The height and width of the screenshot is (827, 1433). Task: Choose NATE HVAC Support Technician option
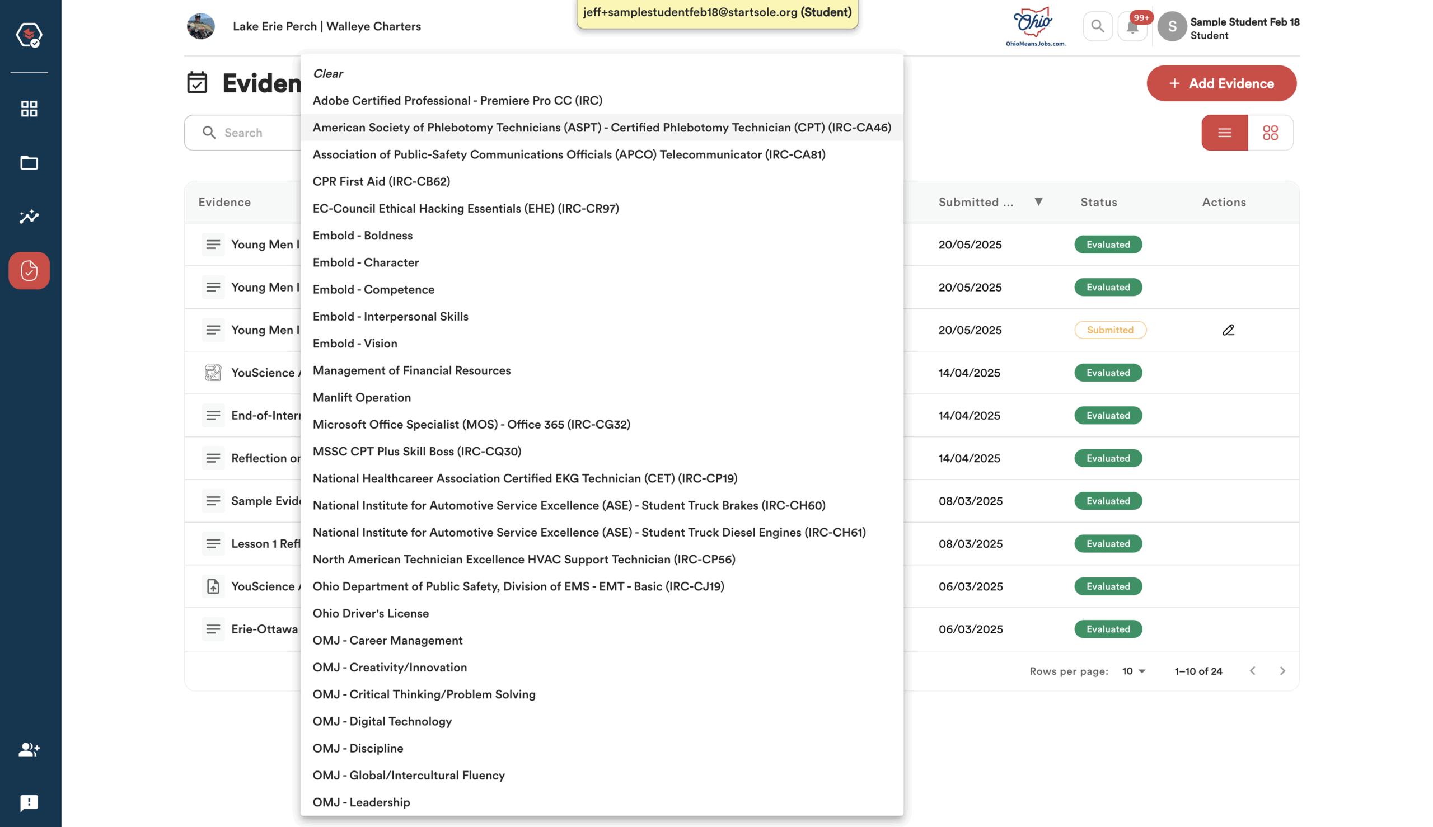[602, 559]
